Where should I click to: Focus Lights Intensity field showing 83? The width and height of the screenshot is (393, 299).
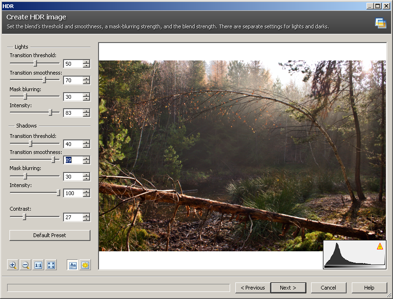73,113
